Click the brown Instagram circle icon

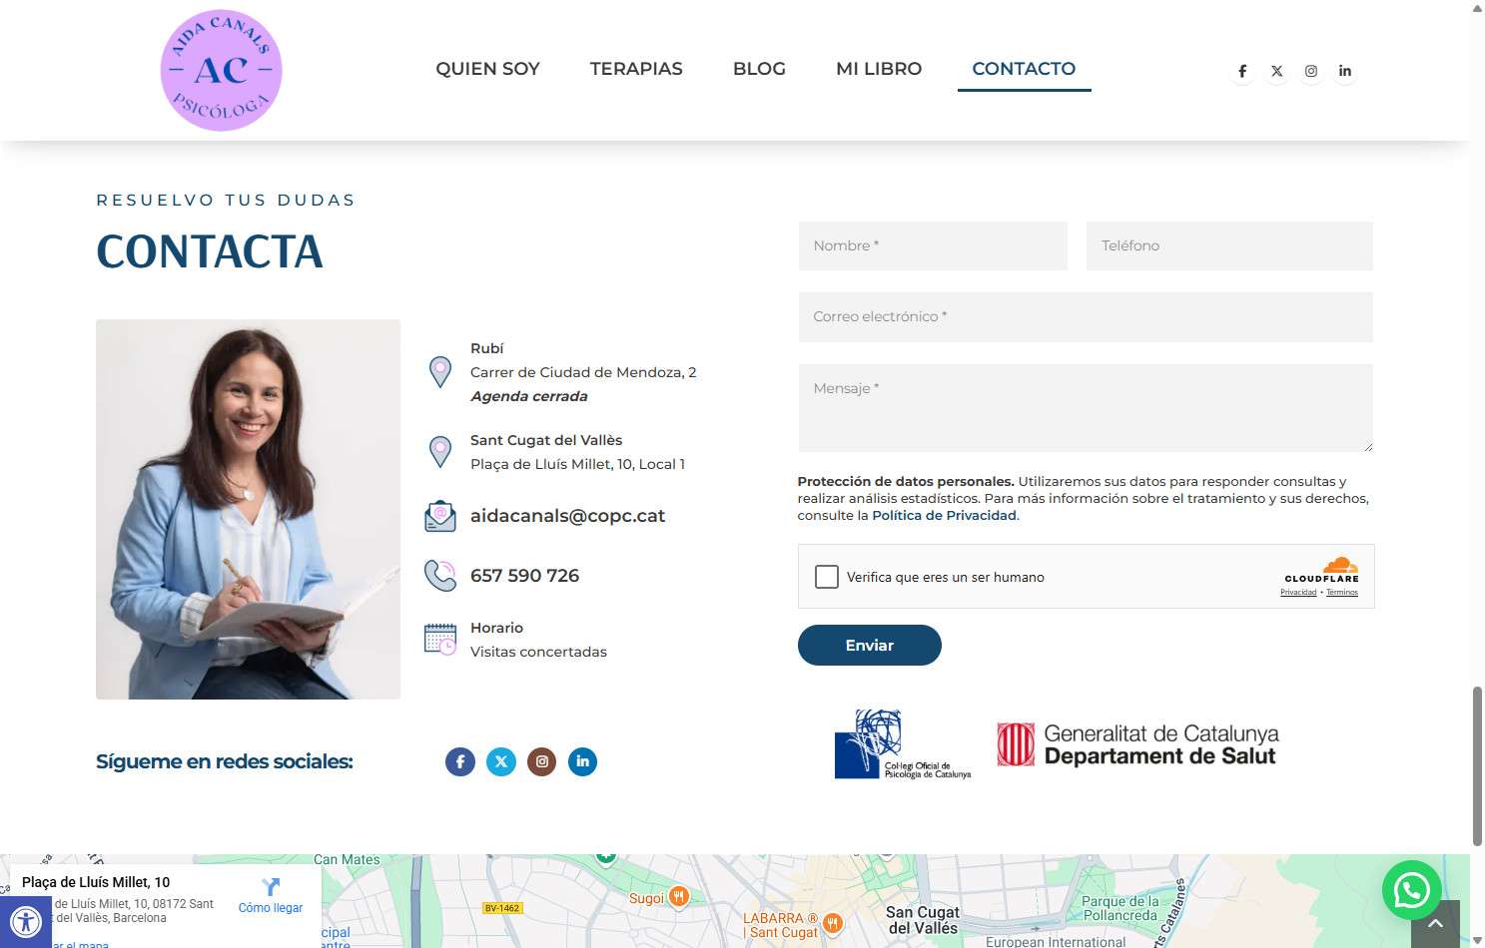click(542, 761)
